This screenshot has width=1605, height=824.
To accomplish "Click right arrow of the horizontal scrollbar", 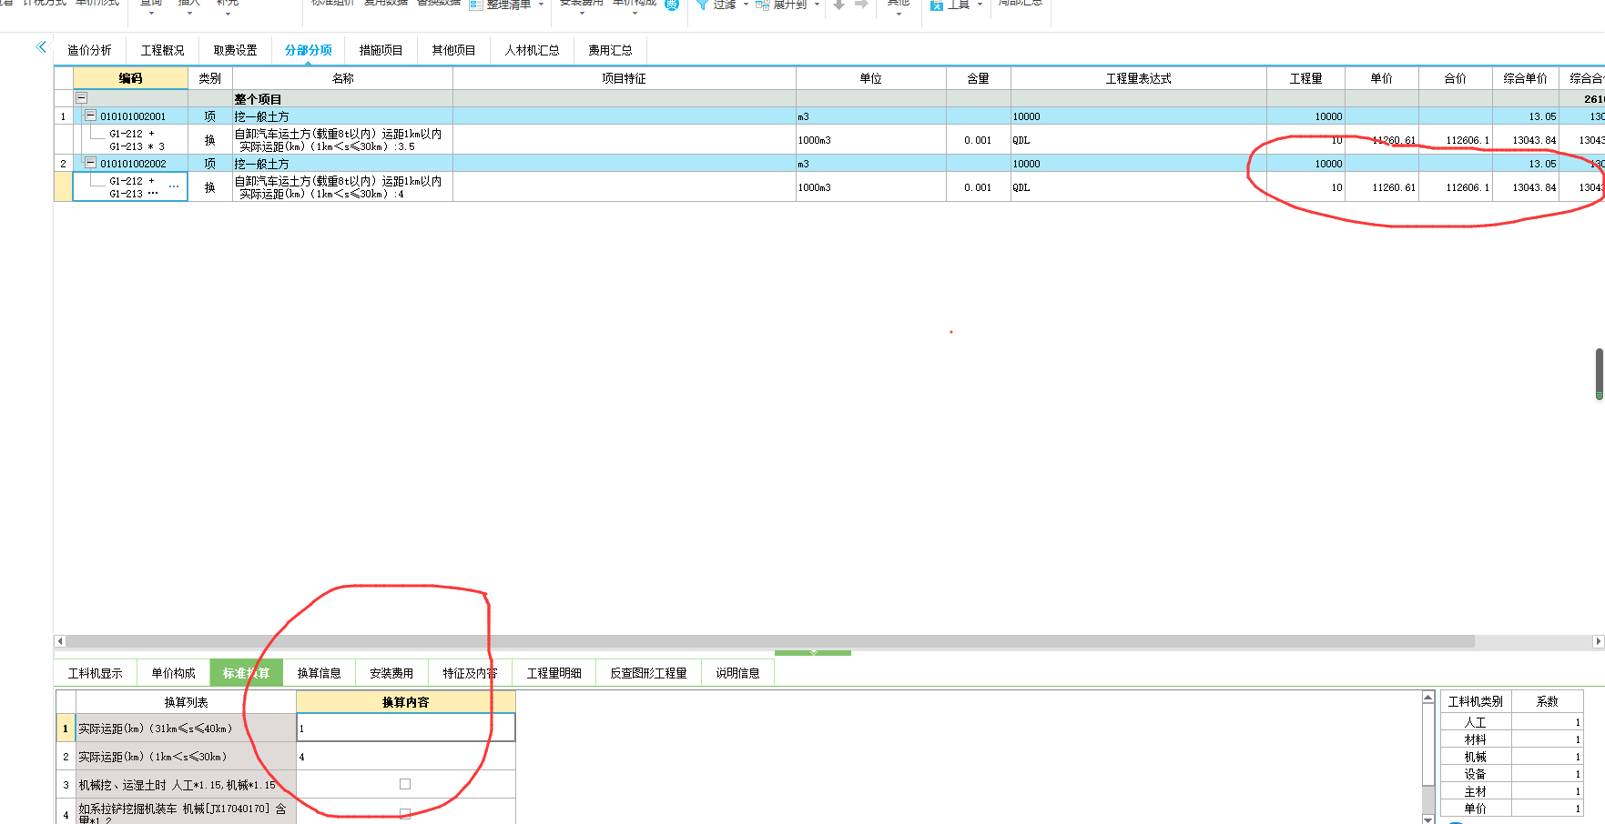I will pos(1598,641).
